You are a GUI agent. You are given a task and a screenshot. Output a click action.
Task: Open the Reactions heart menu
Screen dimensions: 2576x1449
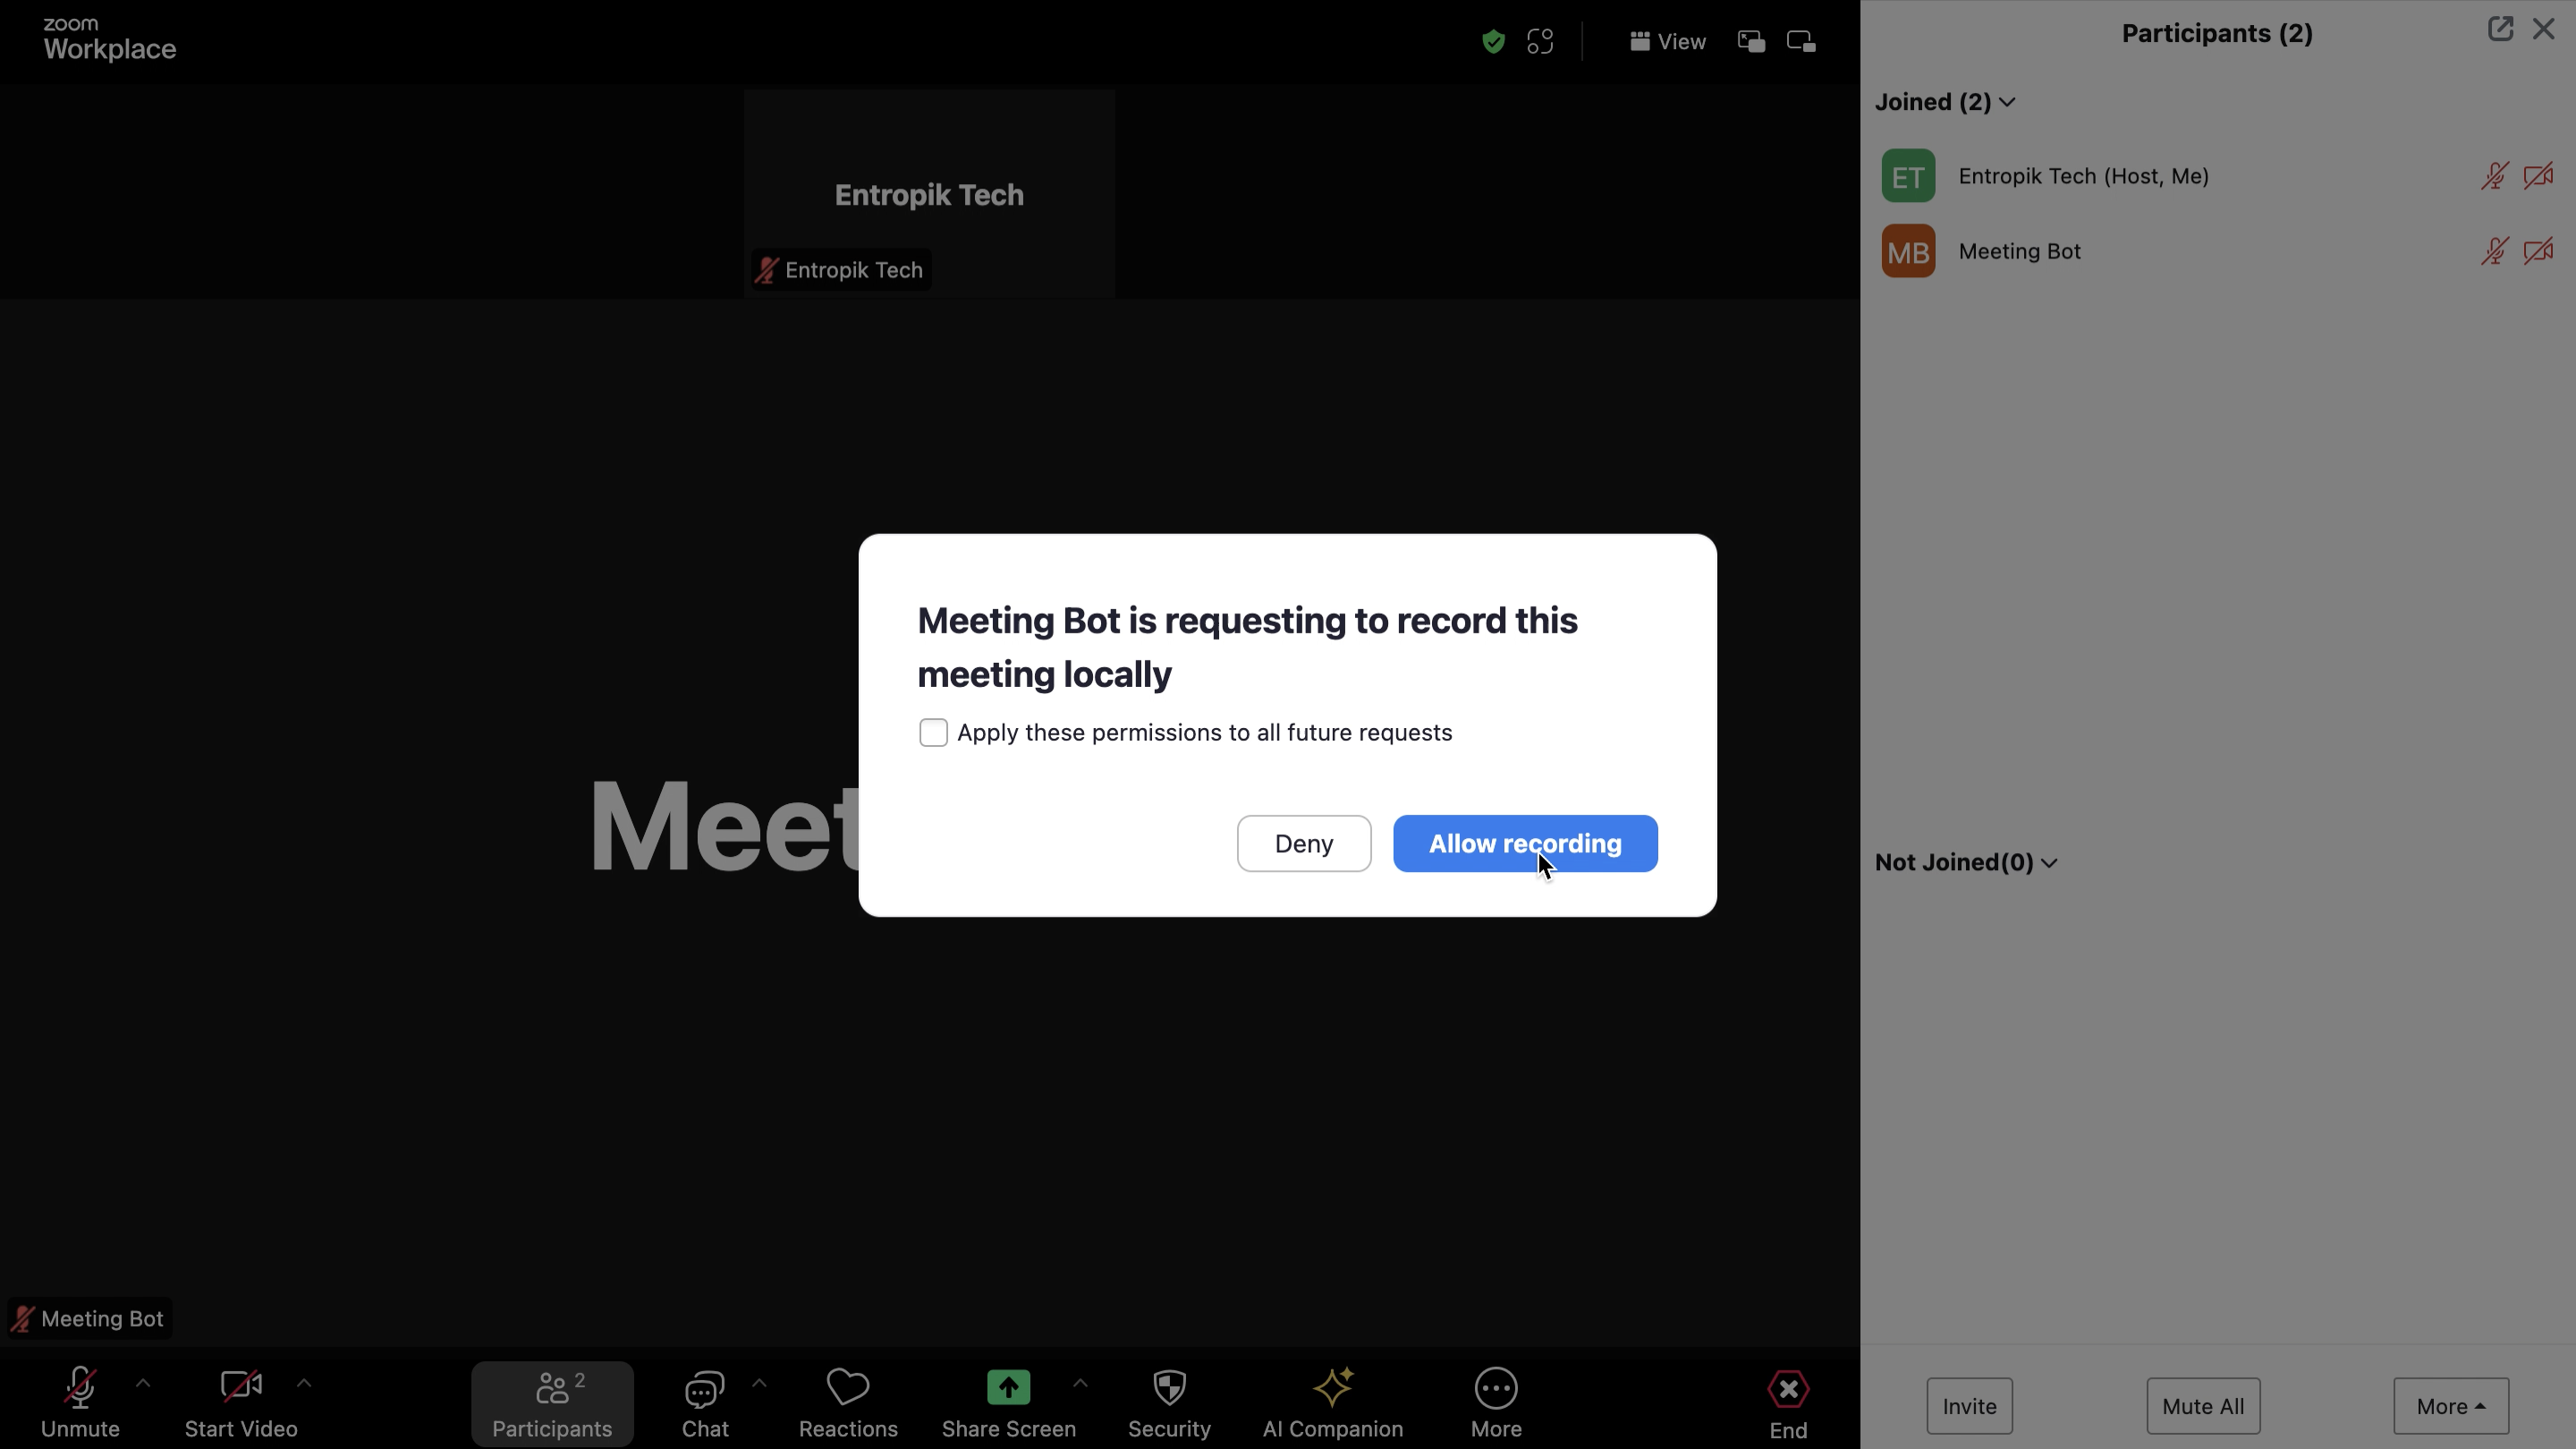tap(848, 1403)
